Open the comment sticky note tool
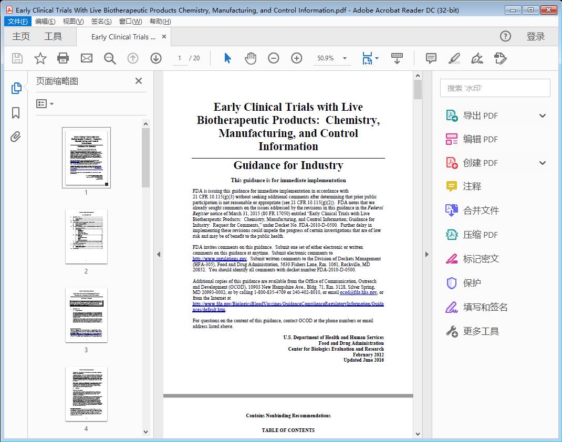This screenshot has height=442, width=562. [x=431, y=58]
